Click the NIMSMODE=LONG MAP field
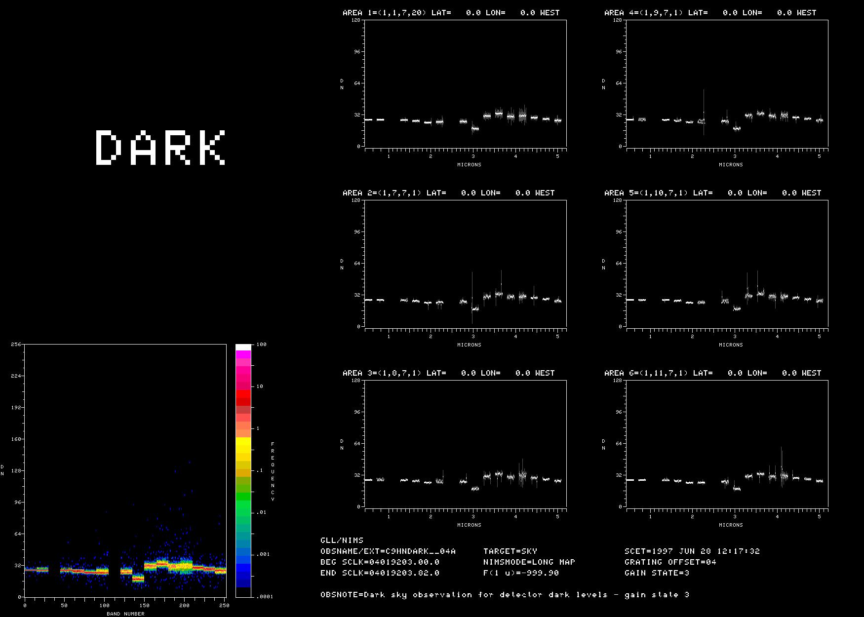 (529, 562)
